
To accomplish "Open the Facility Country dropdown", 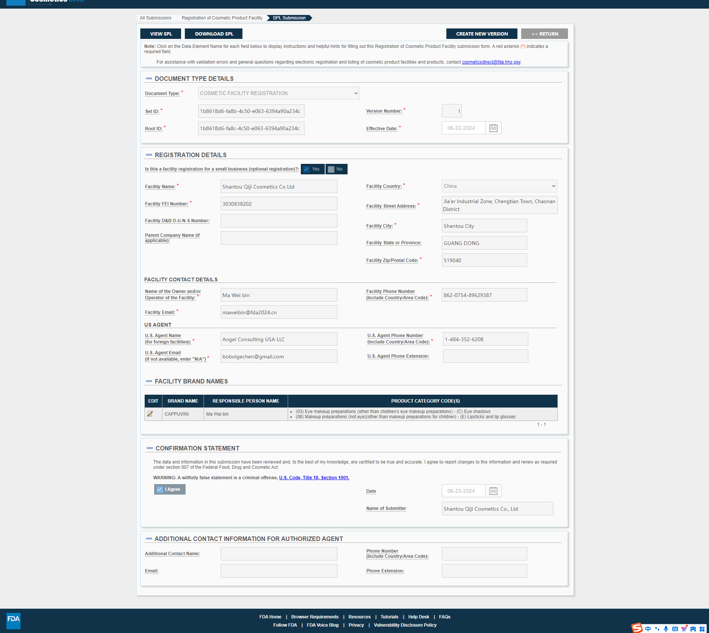I will [x=499, y=186].
